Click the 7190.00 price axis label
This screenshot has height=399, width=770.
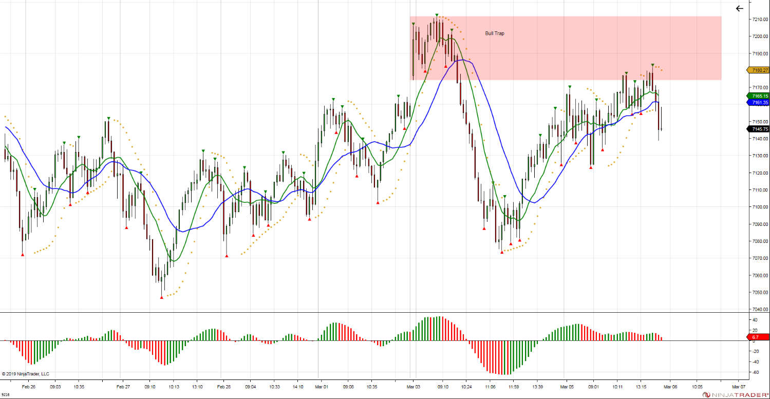pos(760,53)
